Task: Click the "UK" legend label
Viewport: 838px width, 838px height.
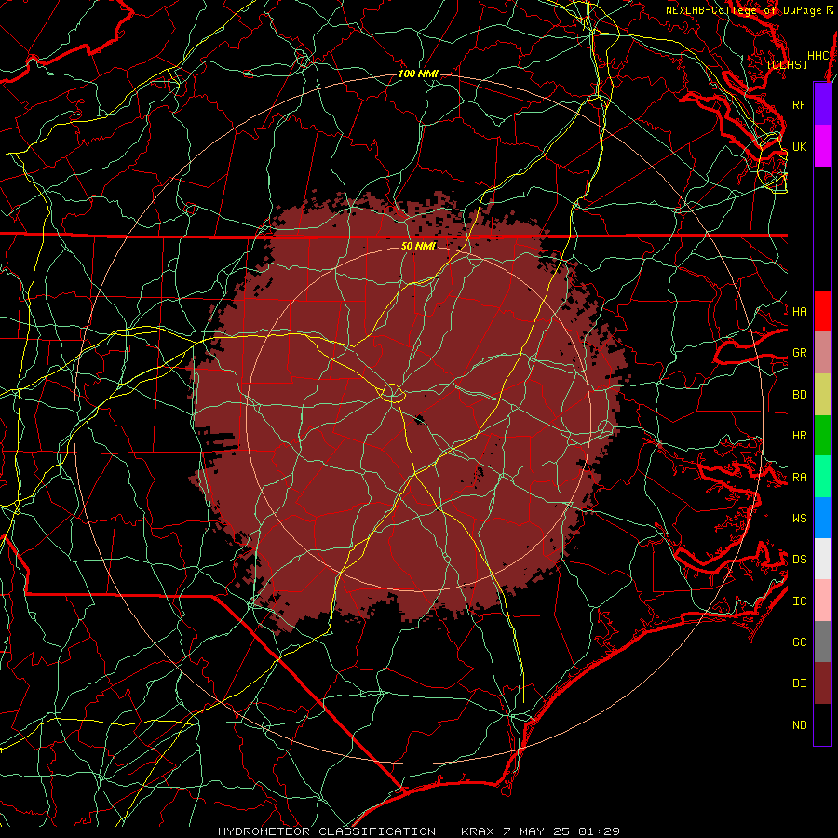Action: click(x=800, y=146)
